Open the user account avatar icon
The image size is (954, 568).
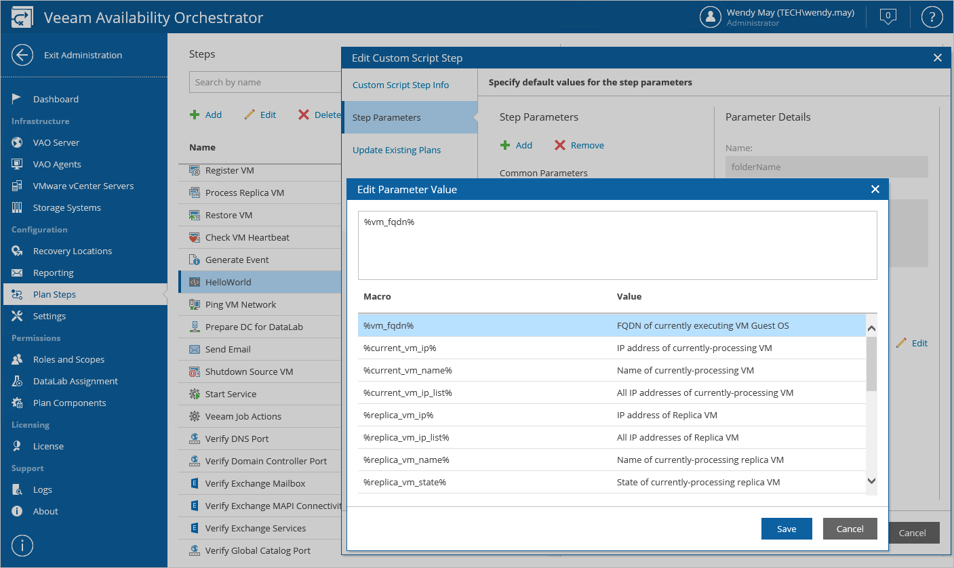710,17
